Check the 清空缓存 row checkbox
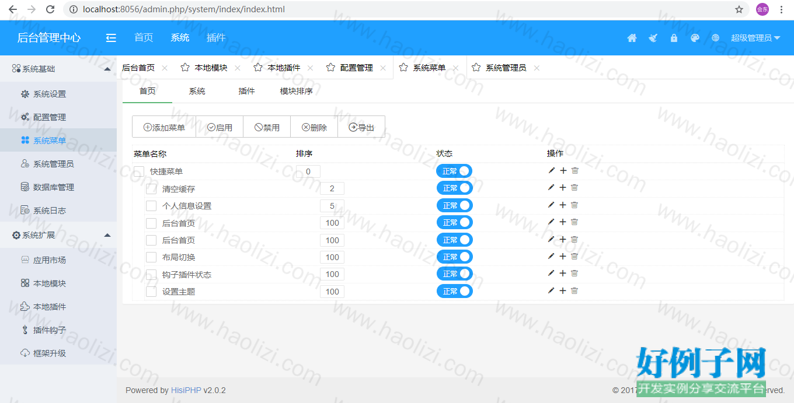This screenshot has height=403, width=794. coord(151,189)
